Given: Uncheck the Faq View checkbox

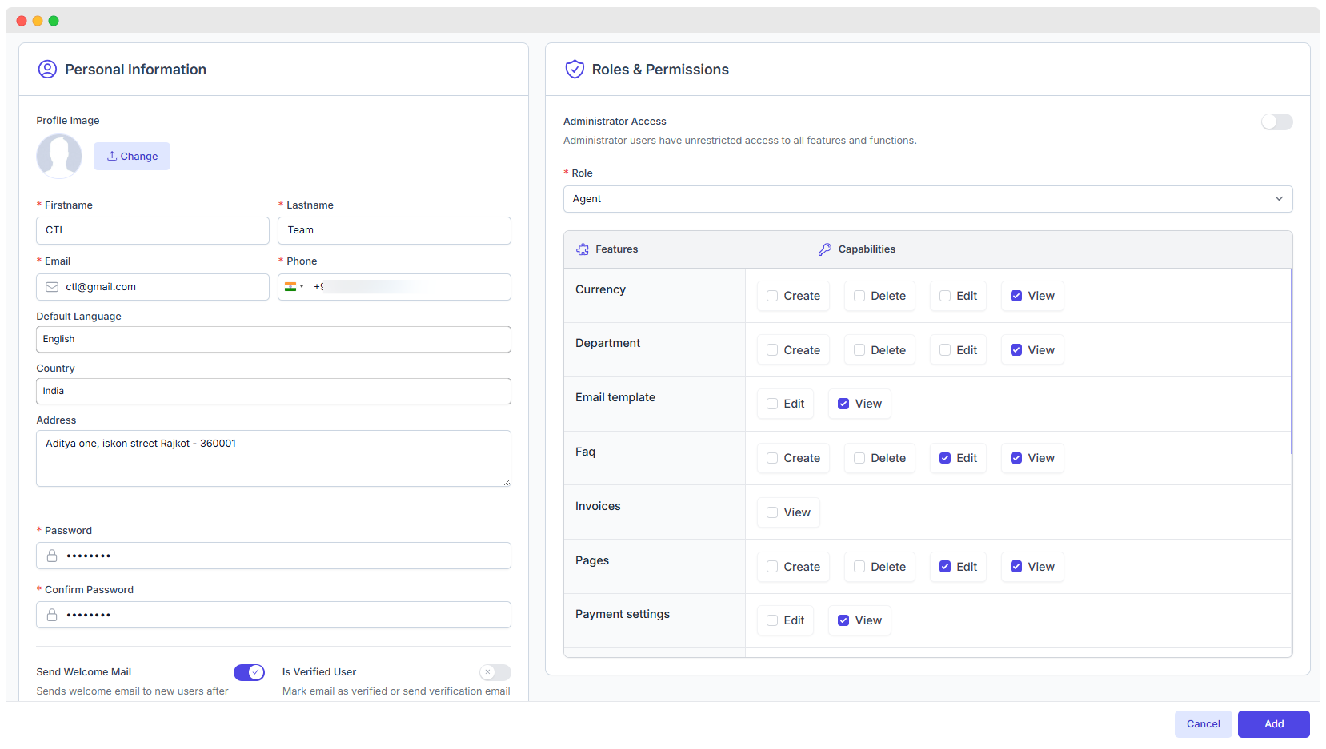Looking at the screenshot, I should point(1016,458).
